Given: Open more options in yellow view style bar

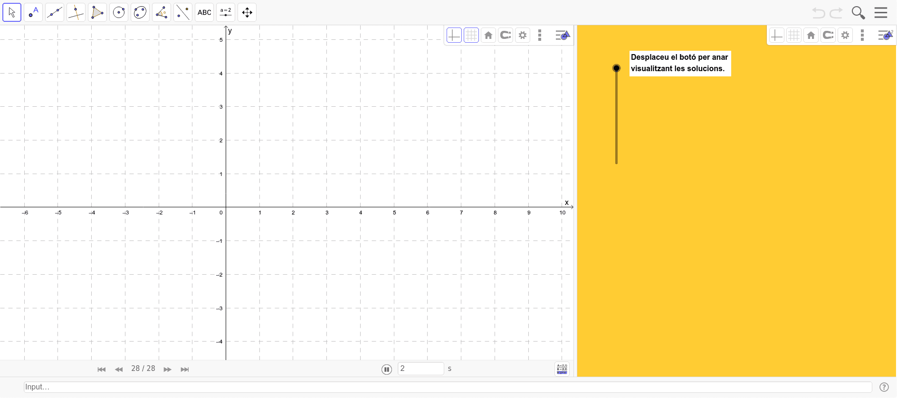Looking at the screenshot, I should point(862,35).
